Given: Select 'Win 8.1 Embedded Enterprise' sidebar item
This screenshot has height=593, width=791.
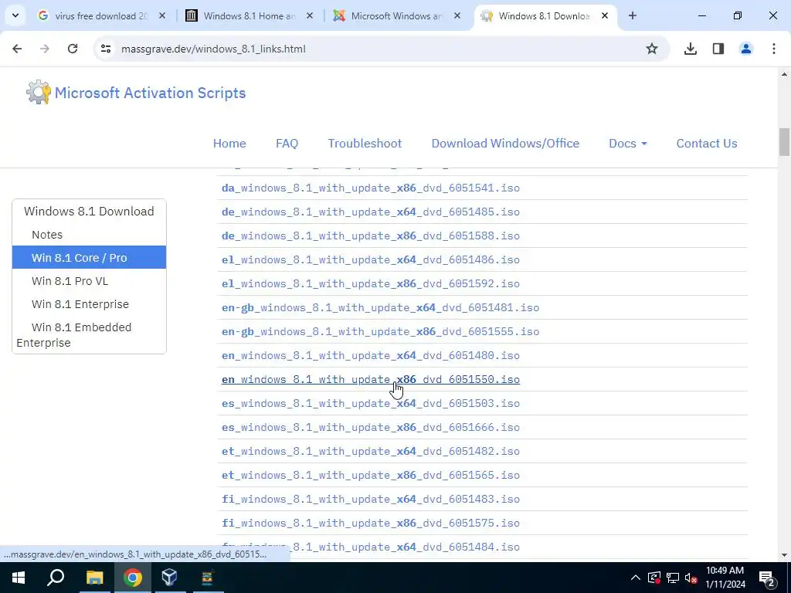Looking at the screenshot, I should pyautogui.click(x=73, y=335).
